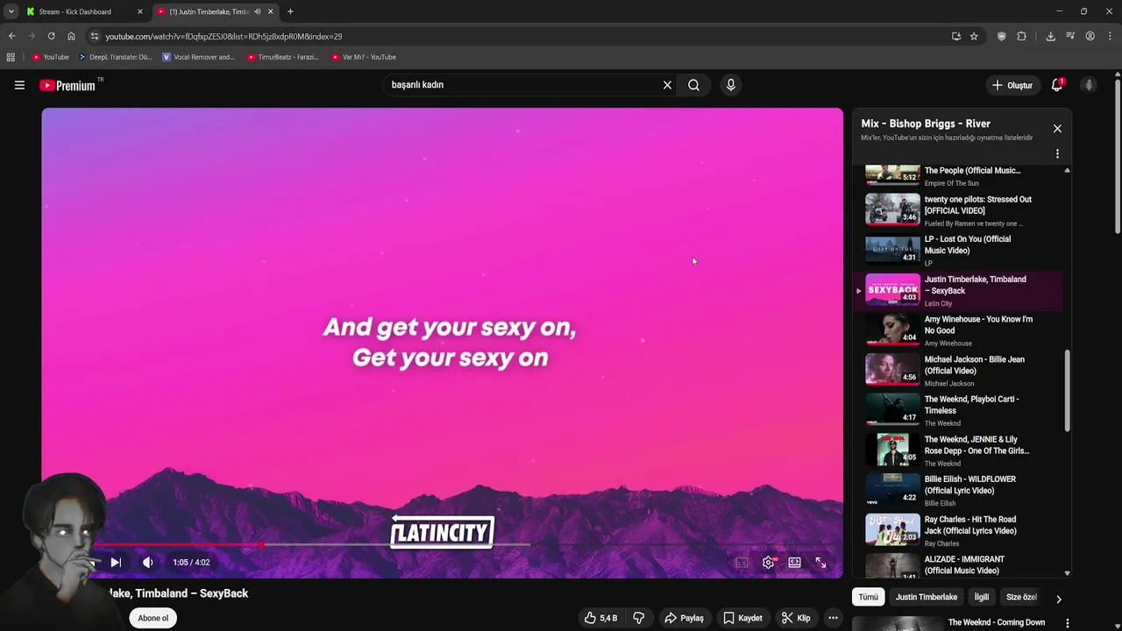Play twenty one pilots: Stressed Out
Viewport: 1122px width, 631px height.
(959, 210)
